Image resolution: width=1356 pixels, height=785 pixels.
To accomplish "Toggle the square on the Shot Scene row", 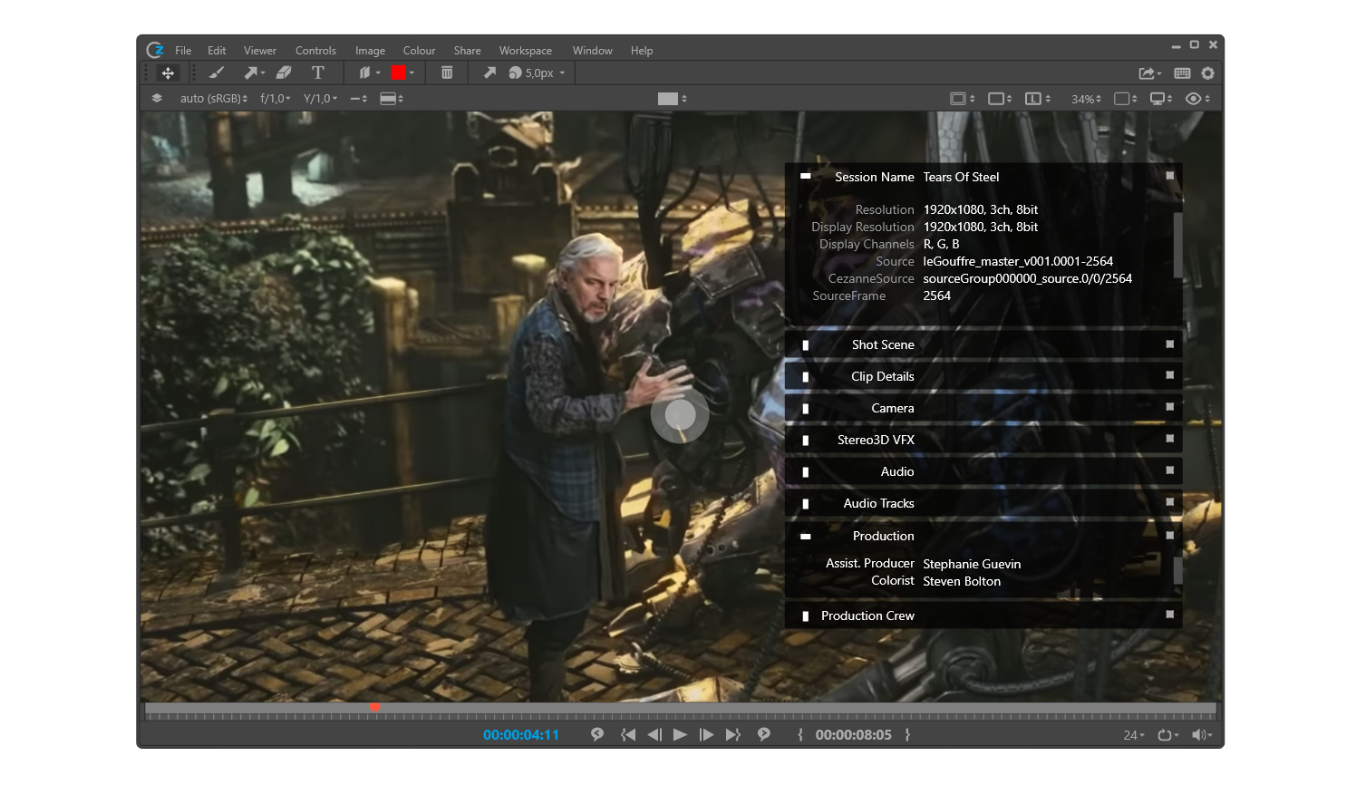I will 1169,344.
